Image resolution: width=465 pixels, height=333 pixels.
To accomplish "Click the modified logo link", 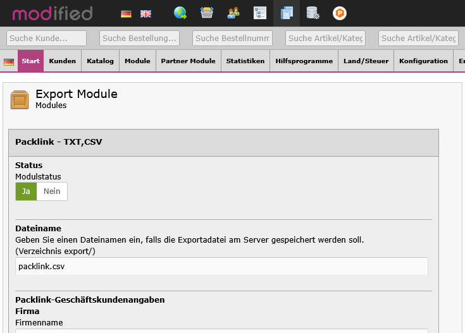I will tap(53, 13).
